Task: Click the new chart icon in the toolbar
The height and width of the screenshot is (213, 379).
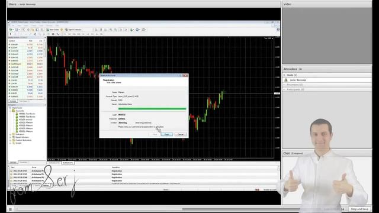Action: 11,30
